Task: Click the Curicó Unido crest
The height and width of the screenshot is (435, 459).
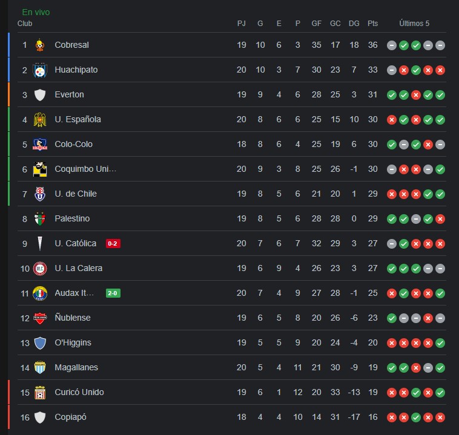Action: pyautogui.click(x=40, y=393)
